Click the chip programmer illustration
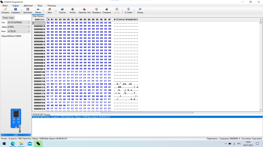Image resolution: width=263 pixels, height=147 pixels. click(x=16, y=121)
